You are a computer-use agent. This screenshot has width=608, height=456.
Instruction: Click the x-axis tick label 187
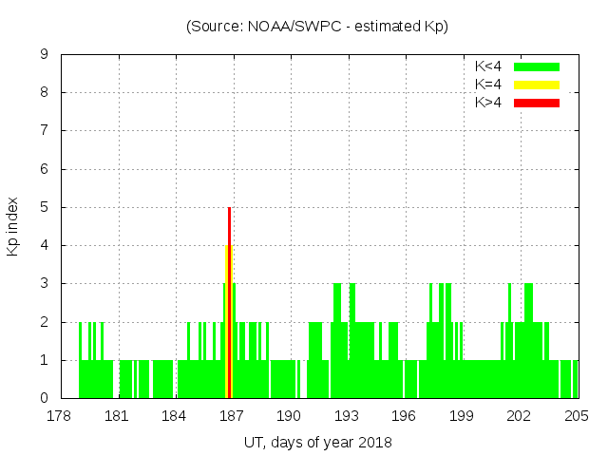pos(232,416)
